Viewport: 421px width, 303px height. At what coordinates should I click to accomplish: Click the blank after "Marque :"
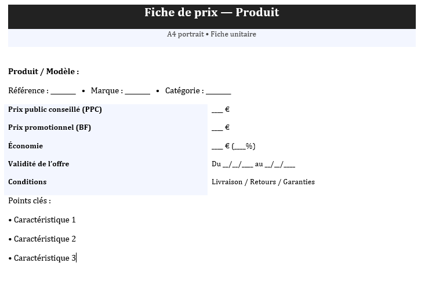137,91
